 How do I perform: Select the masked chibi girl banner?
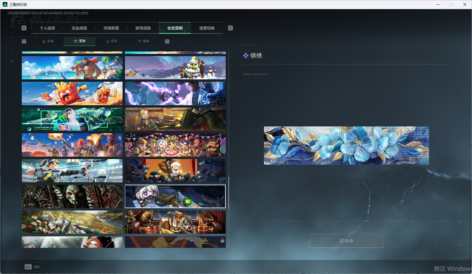[175, 196]
